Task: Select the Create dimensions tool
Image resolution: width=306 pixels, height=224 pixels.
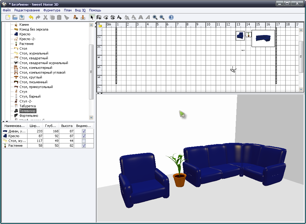Action: click(113, 17)
